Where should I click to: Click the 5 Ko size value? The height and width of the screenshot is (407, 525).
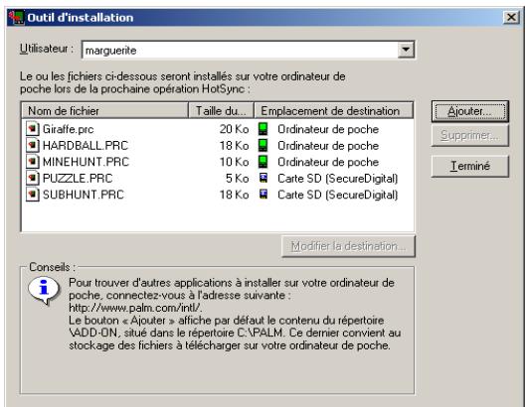point(237,179)
